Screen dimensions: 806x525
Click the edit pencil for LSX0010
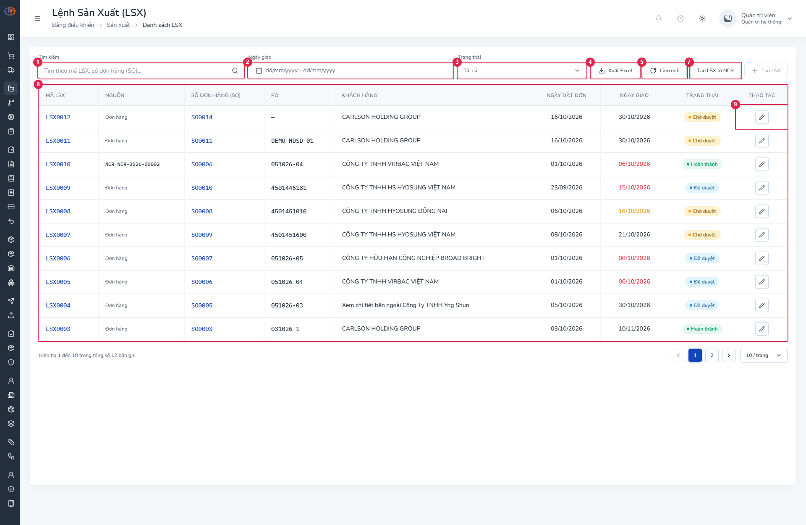762,164
